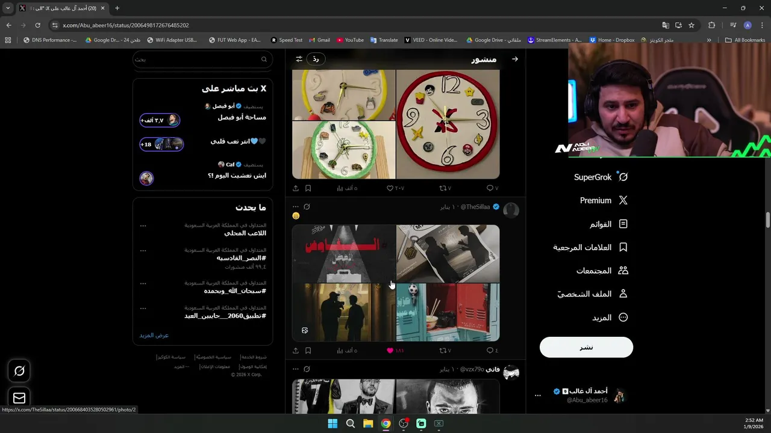Join ايش تعشيت اليوم live space

pos(146,178)
